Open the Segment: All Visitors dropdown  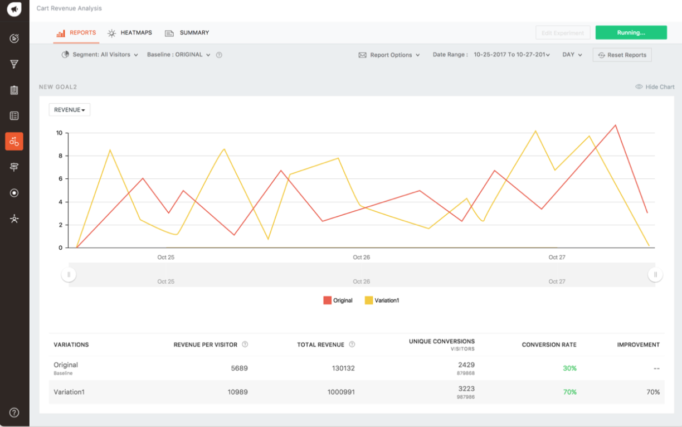click(100, 55)
